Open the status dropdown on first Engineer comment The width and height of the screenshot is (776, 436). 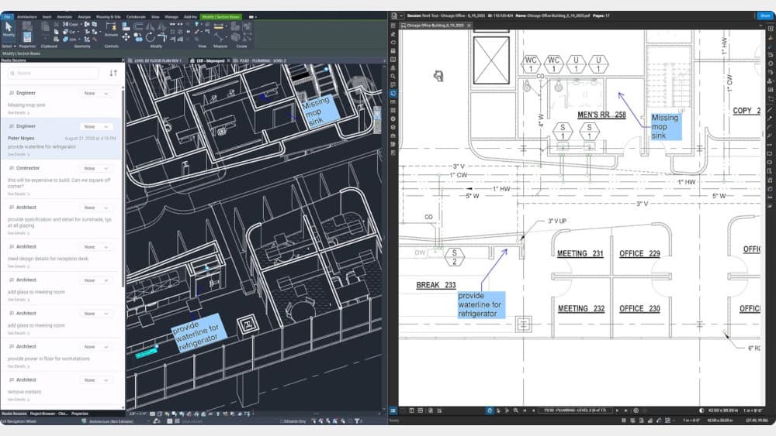coord(99,93)
